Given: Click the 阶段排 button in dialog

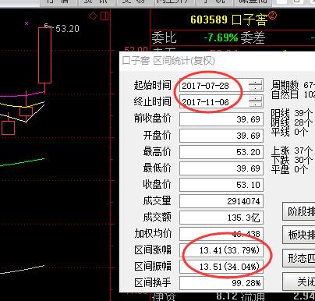Looking at the screenshot, I should click(x=299, y=211).
